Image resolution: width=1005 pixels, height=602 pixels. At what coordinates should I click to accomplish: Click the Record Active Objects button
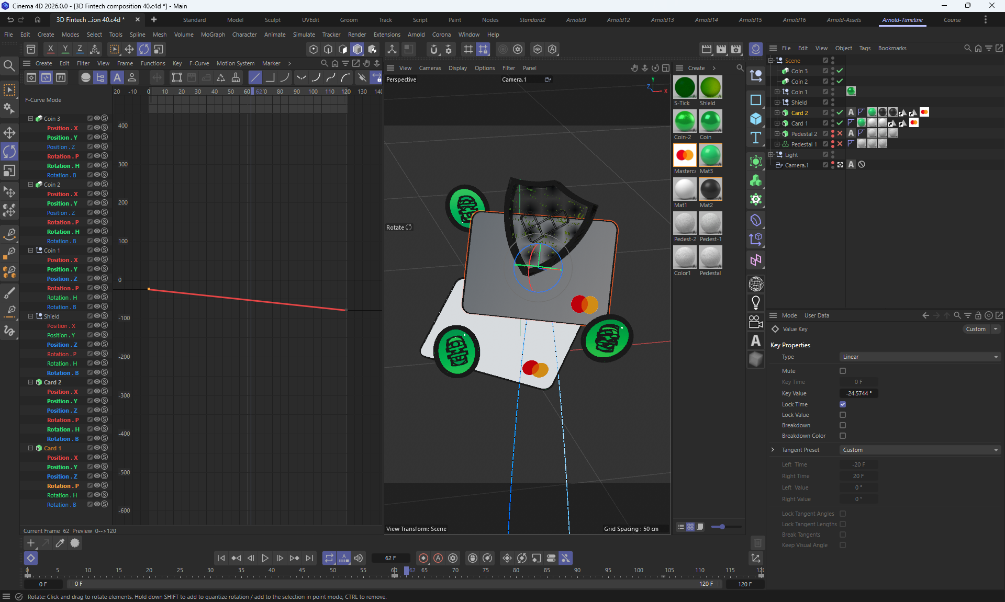pyautogui.click(x=423, y=558)
